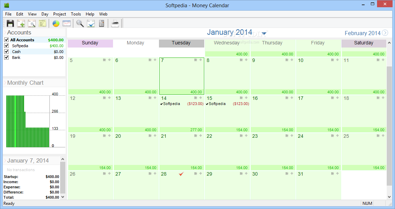Select the Cash account row amount $0.00
This screenshot has width=395, height=209.
point(59,52)
